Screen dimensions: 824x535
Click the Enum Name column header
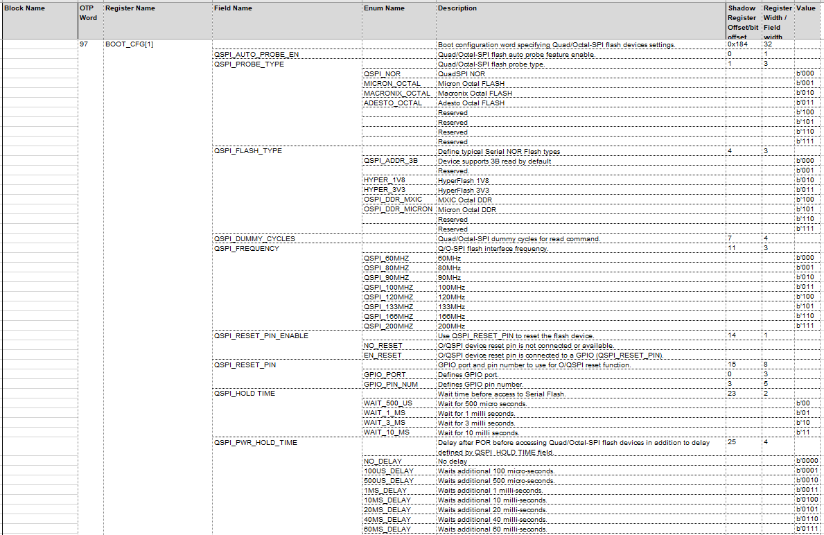click(x=399, y=21)
